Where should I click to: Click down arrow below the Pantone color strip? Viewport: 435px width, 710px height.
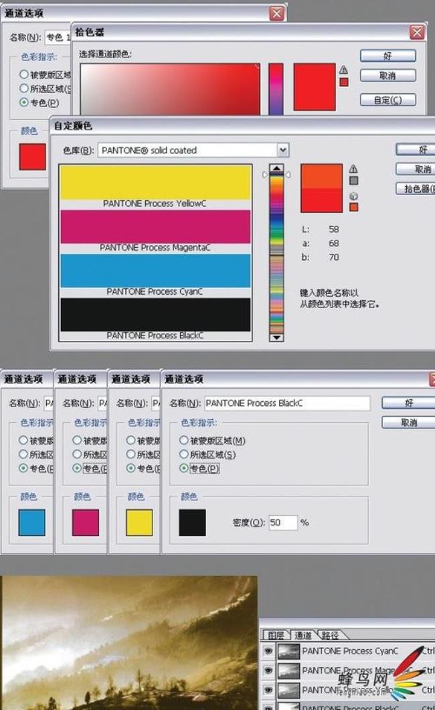(277, 338)
